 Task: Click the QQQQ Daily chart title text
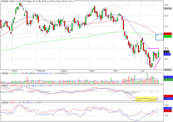[37, 1]
